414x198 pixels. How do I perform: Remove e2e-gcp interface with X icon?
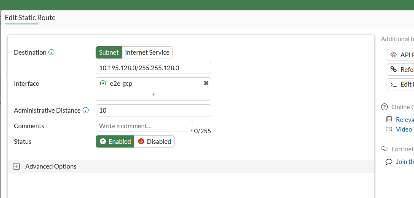tap(206, 83)
